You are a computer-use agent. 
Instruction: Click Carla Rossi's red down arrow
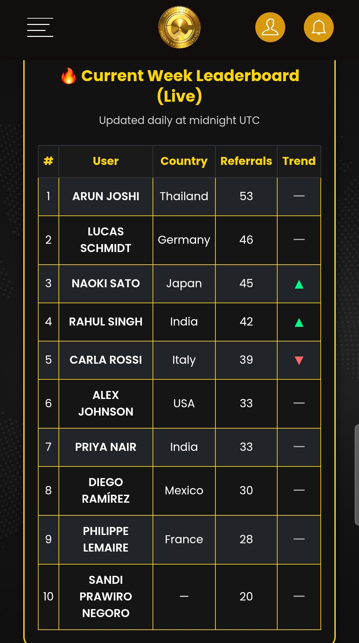[299, 360]
